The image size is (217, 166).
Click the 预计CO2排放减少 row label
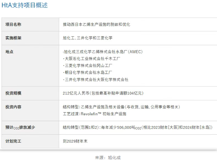click(20, 127)
